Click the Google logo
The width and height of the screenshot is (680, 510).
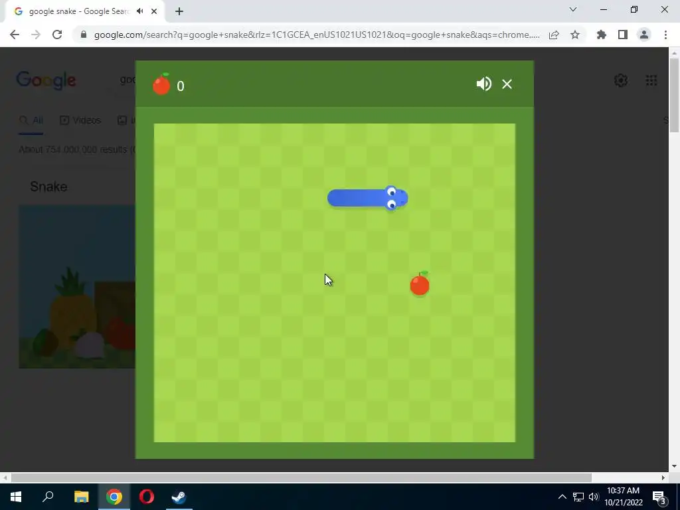[x=46, y=80]
